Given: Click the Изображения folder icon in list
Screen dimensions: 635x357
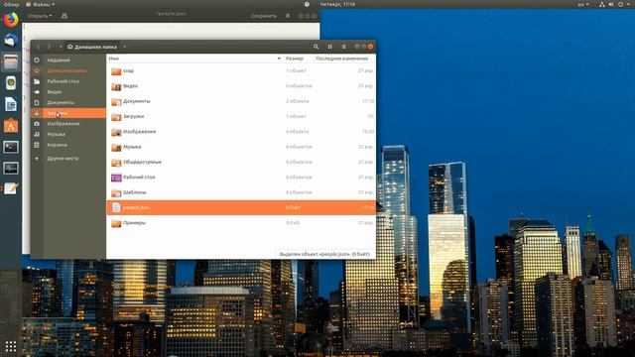Looking at the screenshot, I should [116, 132].
